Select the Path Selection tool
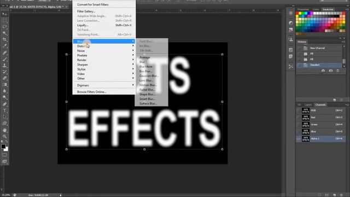Viewport: 350px width, 197px height. point(4,117)
